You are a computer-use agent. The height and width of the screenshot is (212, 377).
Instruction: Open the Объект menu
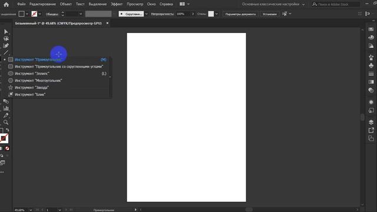click(x=66, y=4)
